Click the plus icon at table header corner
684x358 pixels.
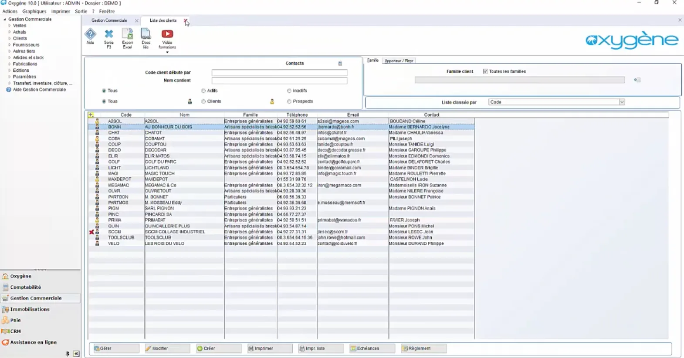point(91,115)
